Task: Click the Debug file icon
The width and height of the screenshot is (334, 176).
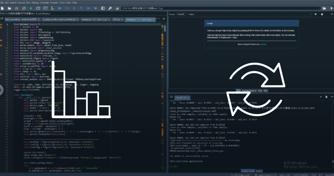Action: pos(60,8)
